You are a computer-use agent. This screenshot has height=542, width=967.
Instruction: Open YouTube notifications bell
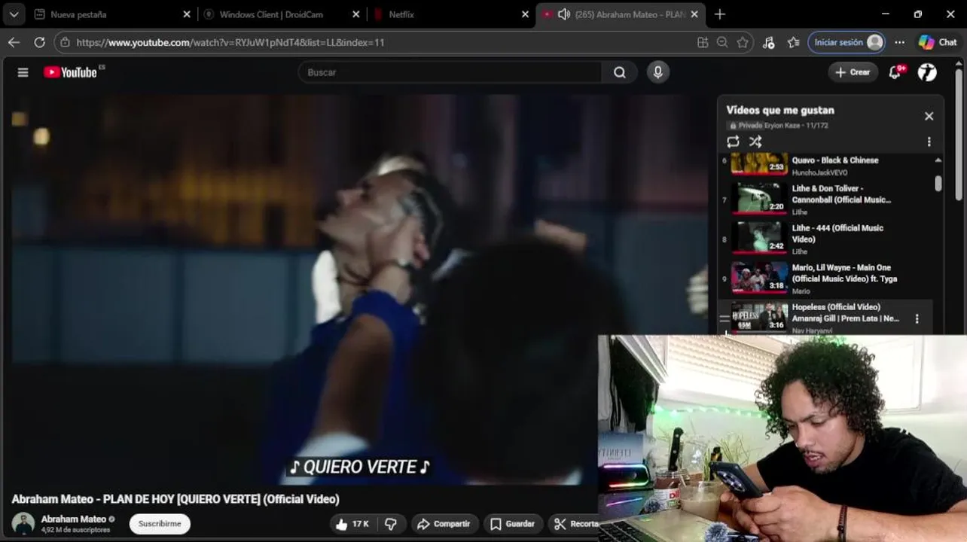pyautogui.click(x=895, y=72)
